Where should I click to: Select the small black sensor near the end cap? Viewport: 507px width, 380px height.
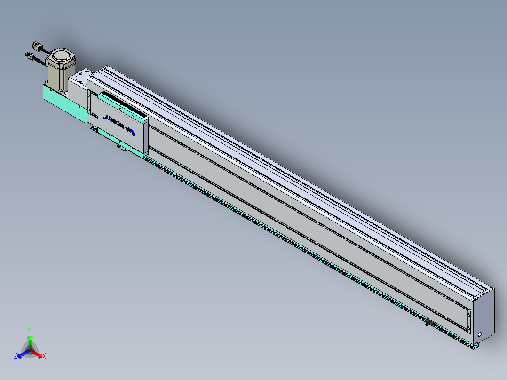[429, 323]
